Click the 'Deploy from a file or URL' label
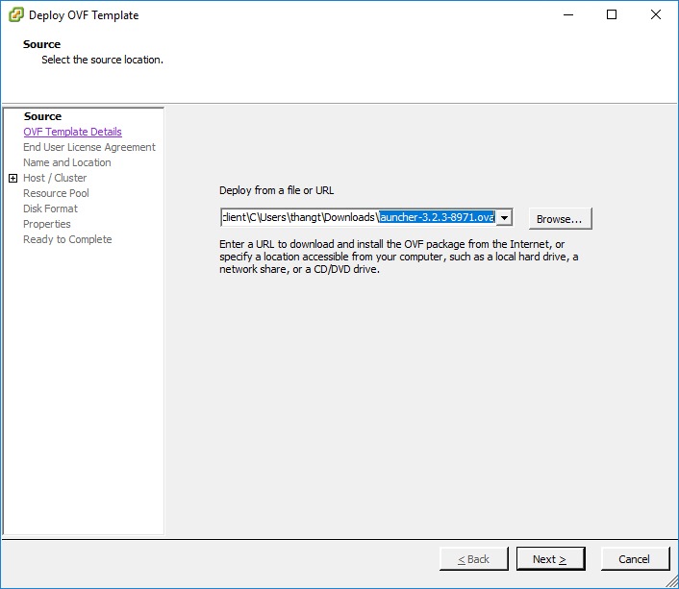Image resolution: width=679 pixels, height=589 pixels. point(277,190)
